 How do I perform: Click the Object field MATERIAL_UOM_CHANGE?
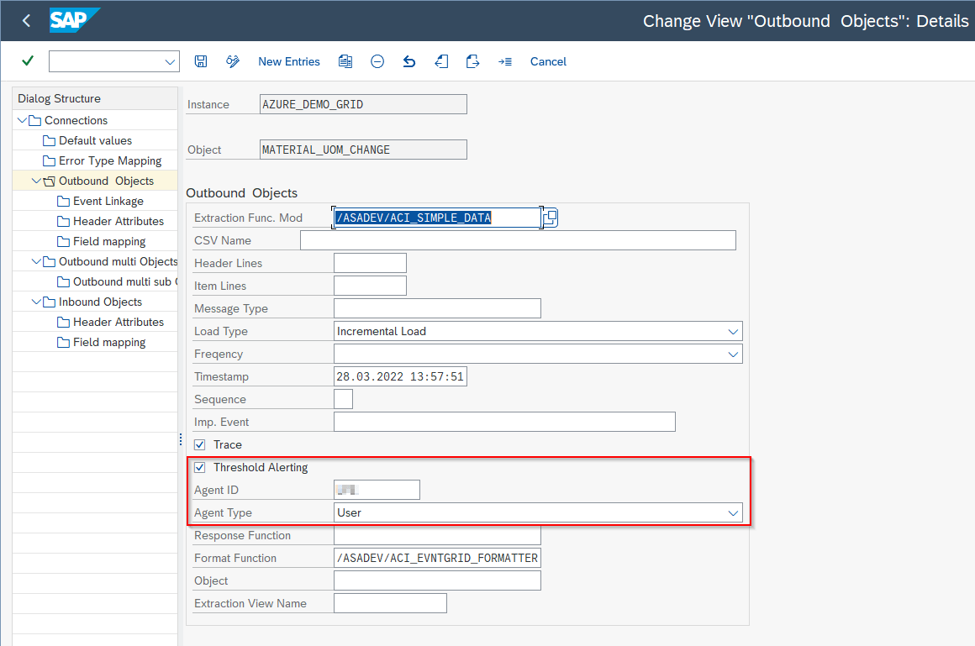pos(363,150)
